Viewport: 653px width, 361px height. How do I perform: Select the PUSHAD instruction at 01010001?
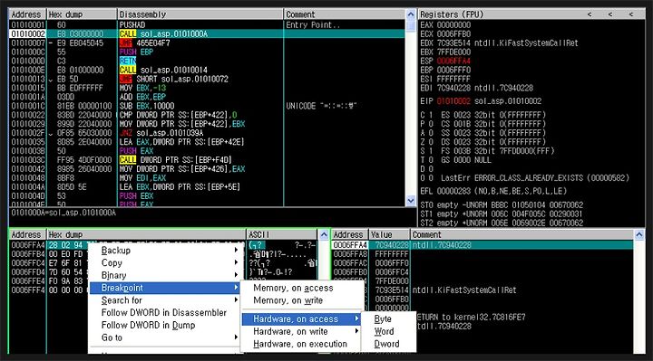coord(207,25)
